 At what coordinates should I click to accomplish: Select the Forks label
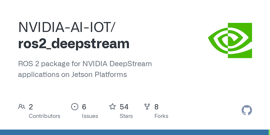161,116
